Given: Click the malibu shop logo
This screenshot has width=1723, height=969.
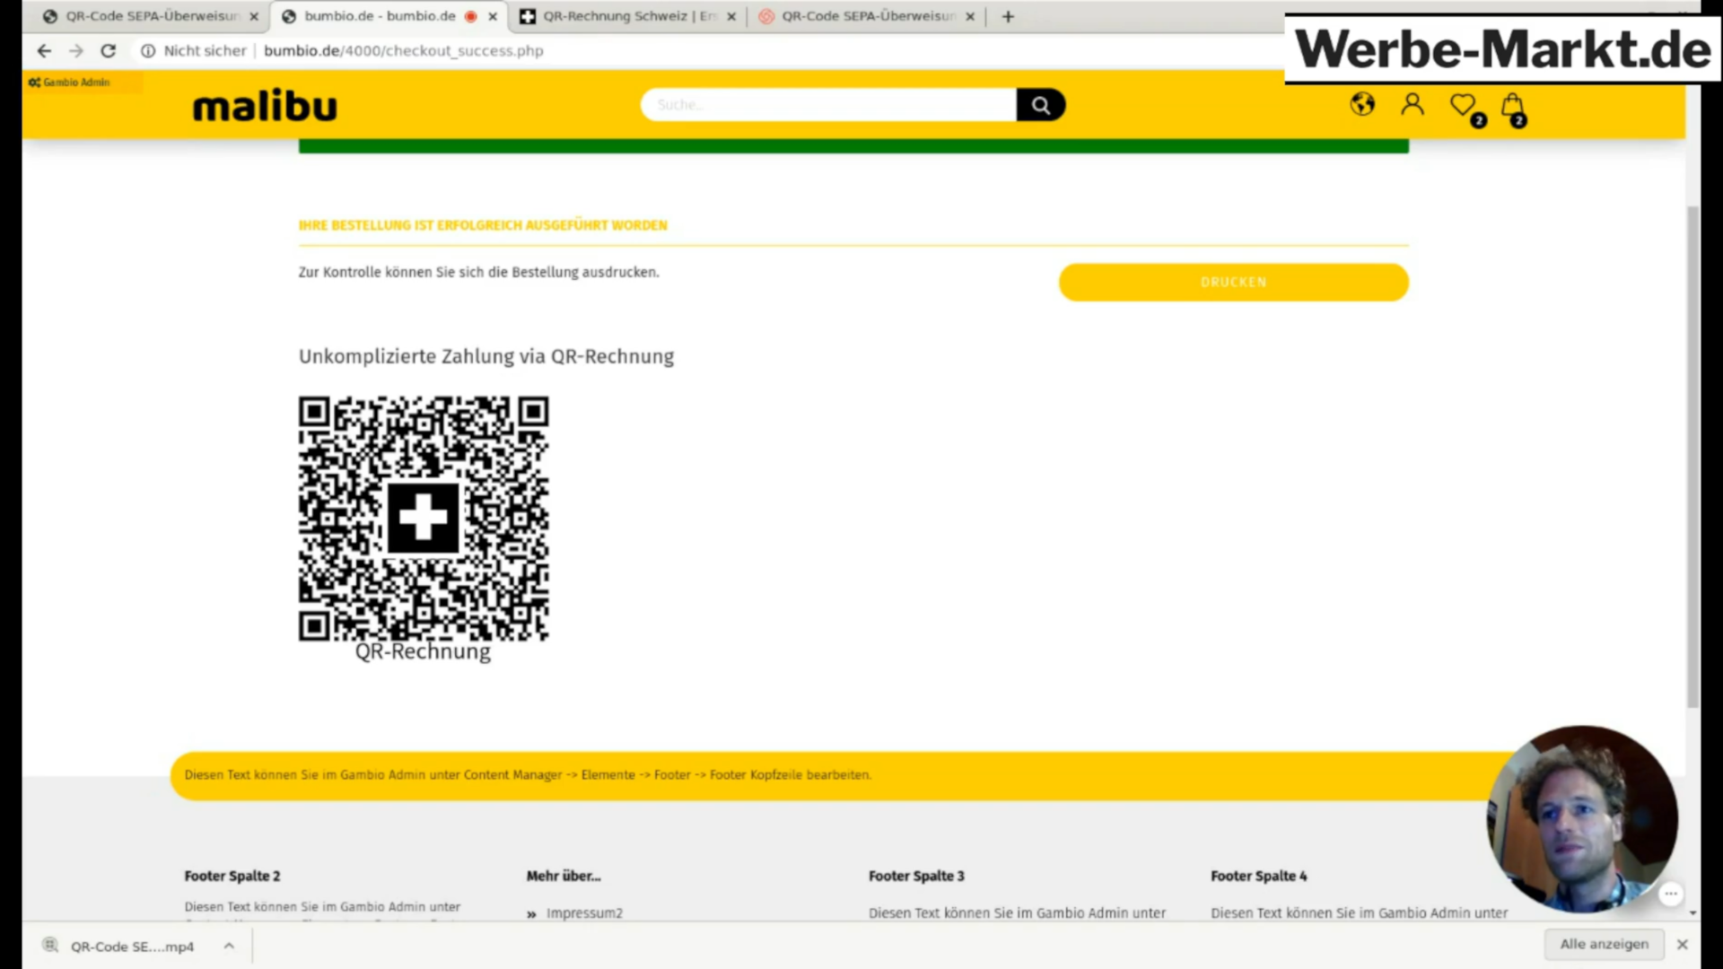Looking at the screenshot, I should click(x=265, y=106).
